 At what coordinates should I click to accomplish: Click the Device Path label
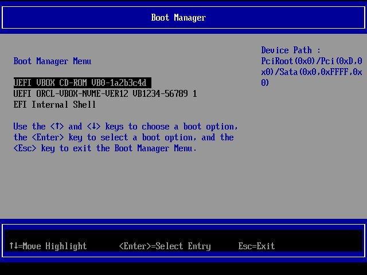click(x=291, y=50)
